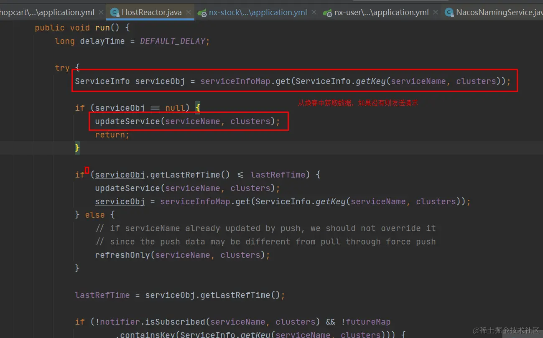Click the 'ServiceInfo serviceObj' declaration type

click(102, 81)
